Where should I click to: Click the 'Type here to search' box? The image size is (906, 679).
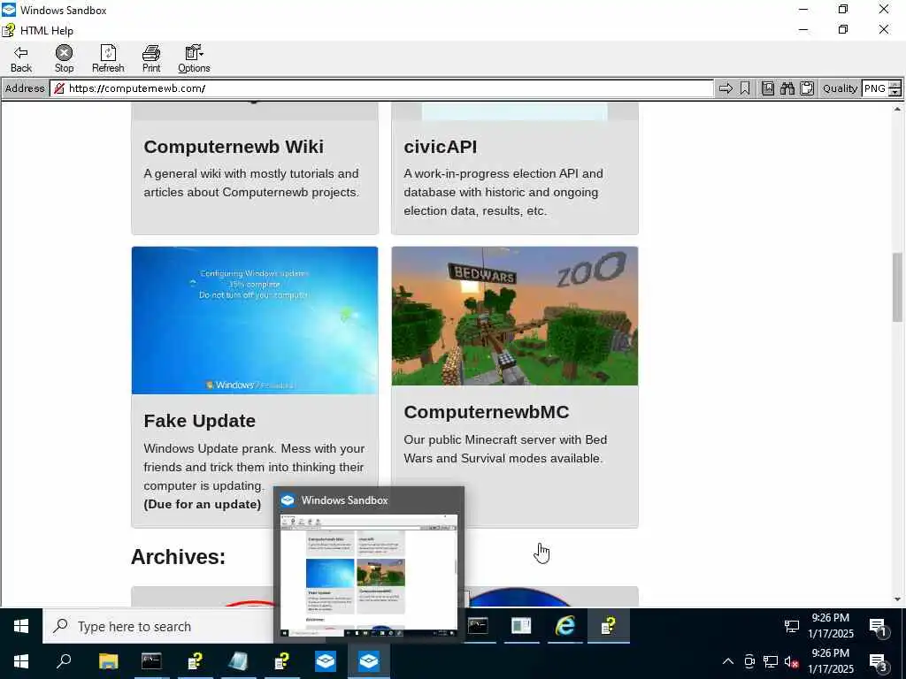pyautogui.click(x=157, y=626)
